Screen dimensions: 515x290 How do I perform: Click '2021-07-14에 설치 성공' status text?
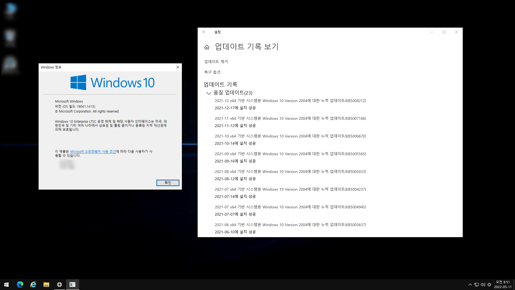click(235, 197)
